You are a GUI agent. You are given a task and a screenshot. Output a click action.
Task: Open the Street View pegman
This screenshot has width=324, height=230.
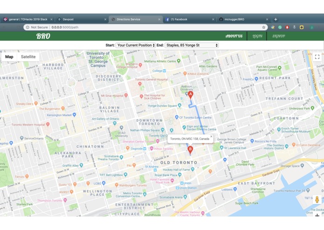point(317,200)
